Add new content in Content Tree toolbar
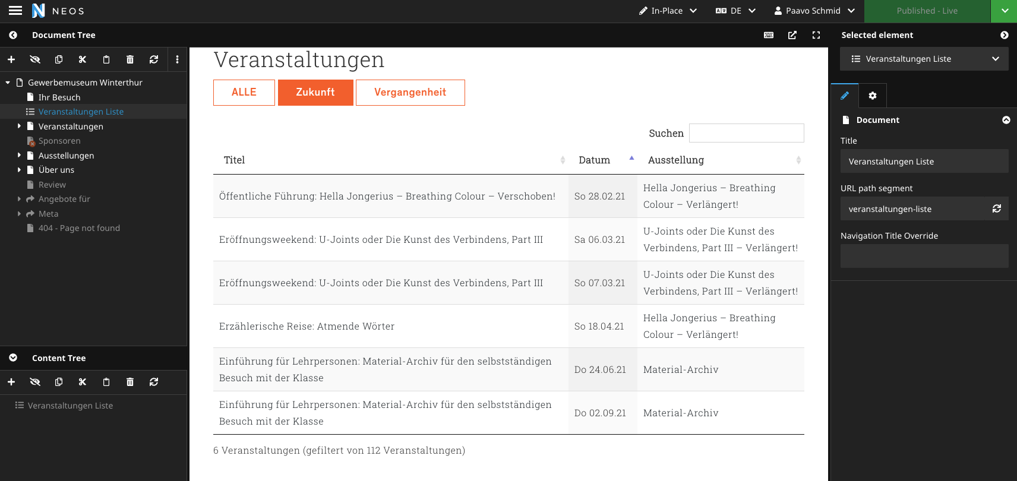Screen dimensions: 1017x481 coord(11,382)
